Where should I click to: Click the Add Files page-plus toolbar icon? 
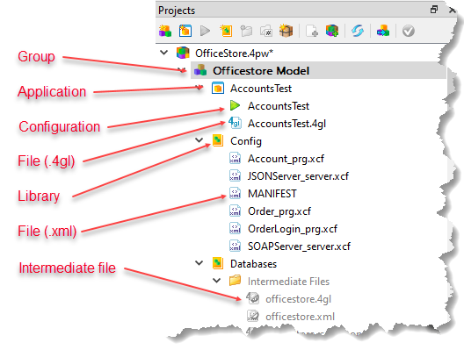(x=312, y=31)
